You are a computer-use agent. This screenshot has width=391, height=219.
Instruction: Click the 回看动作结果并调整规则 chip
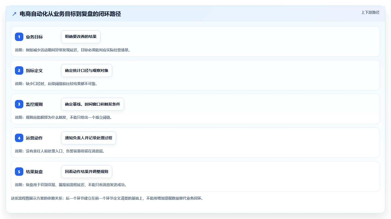pos(87,172)
